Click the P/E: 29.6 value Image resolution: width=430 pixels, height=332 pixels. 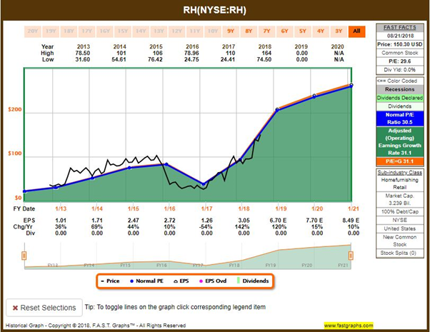coord(400,61)
